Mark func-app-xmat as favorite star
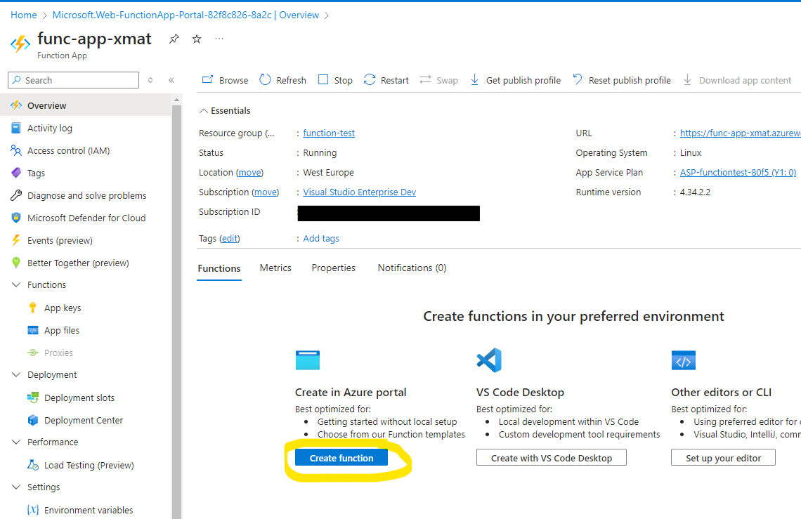This screenshot has height=519, width=801. [197, 39]
